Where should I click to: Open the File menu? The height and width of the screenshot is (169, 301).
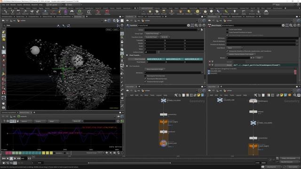coord(3,5)
